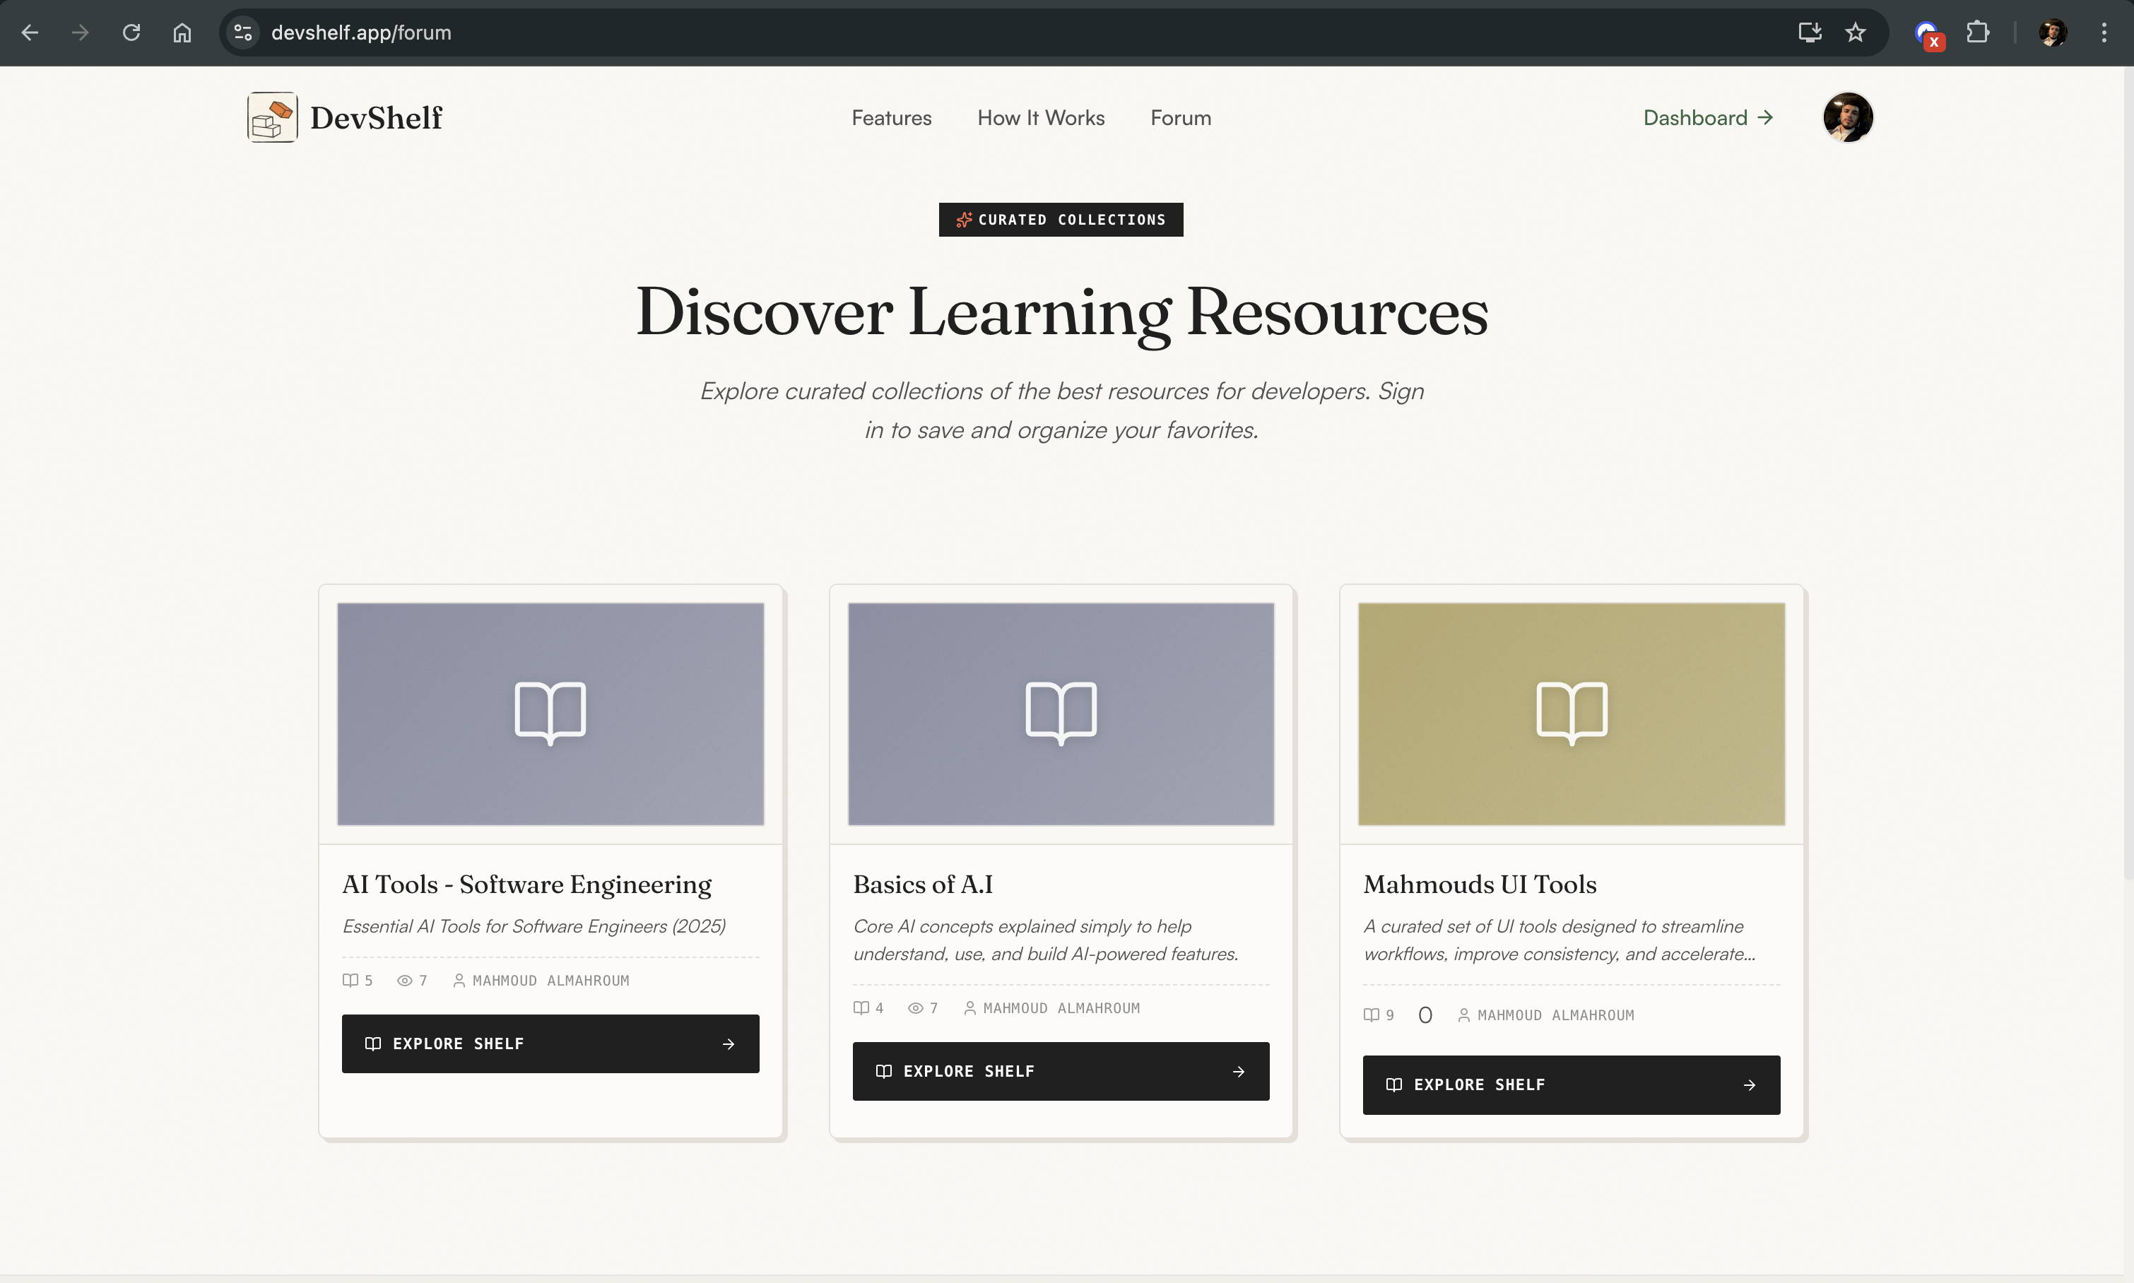Click the book icon on AI Tools card cover
The width and height of the screenshot is (2134, 1283).
(x=550, y=711)
